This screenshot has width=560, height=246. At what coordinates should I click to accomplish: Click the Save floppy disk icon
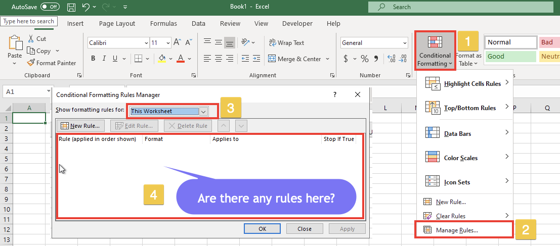coord(71,7)
